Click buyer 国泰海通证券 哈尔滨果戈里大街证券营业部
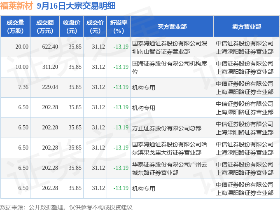This screenshot has height=211, width=280. [x=170, y=148]
